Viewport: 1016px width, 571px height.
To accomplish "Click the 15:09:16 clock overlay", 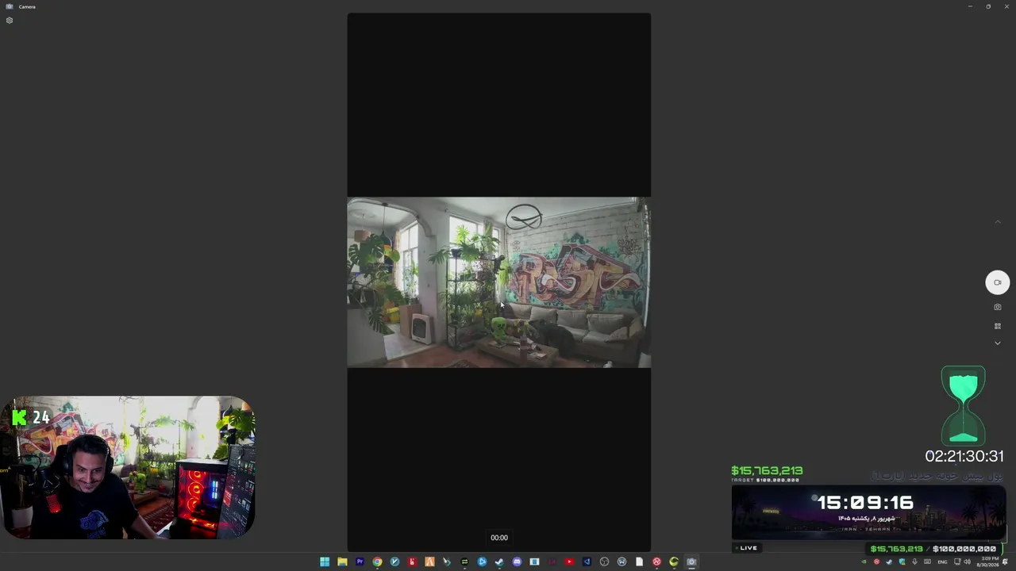I will [x=865, y=503].
